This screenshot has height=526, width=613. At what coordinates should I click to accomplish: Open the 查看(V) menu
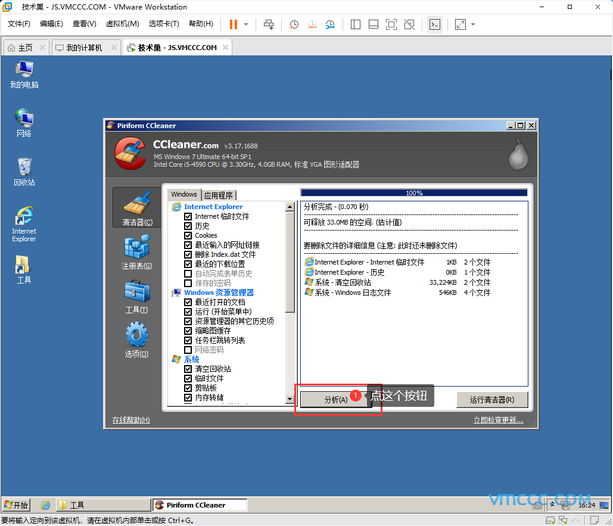pos(85,24)
